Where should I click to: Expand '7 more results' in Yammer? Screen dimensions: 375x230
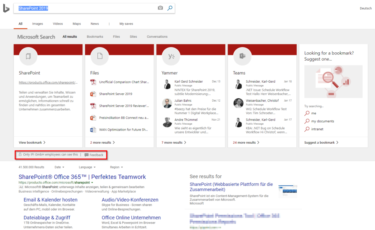click(174, 143)
